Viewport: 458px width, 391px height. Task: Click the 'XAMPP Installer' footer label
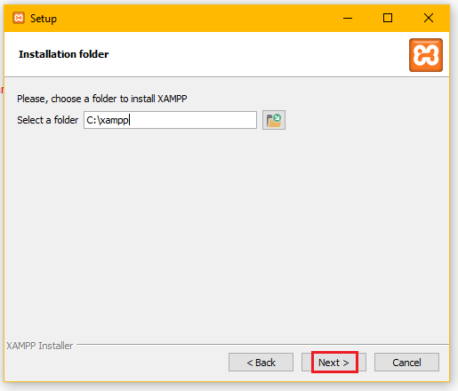pos(40,346)
